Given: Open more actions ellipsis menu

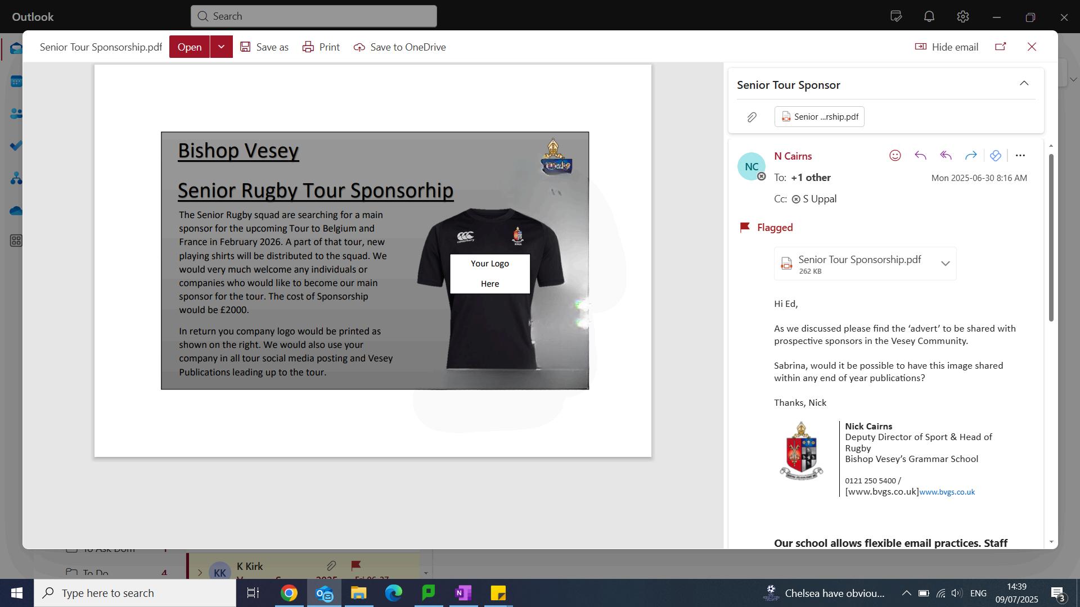Looking at the screenshot, I should tap(1020, 156).
